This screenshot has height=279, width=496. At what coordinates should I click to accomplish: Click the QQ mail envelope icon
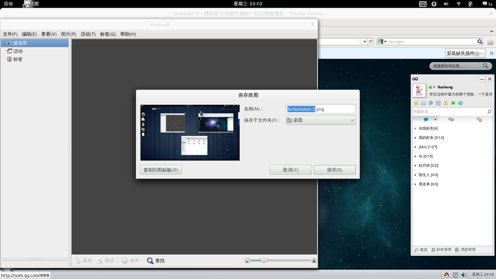point(423,103)
